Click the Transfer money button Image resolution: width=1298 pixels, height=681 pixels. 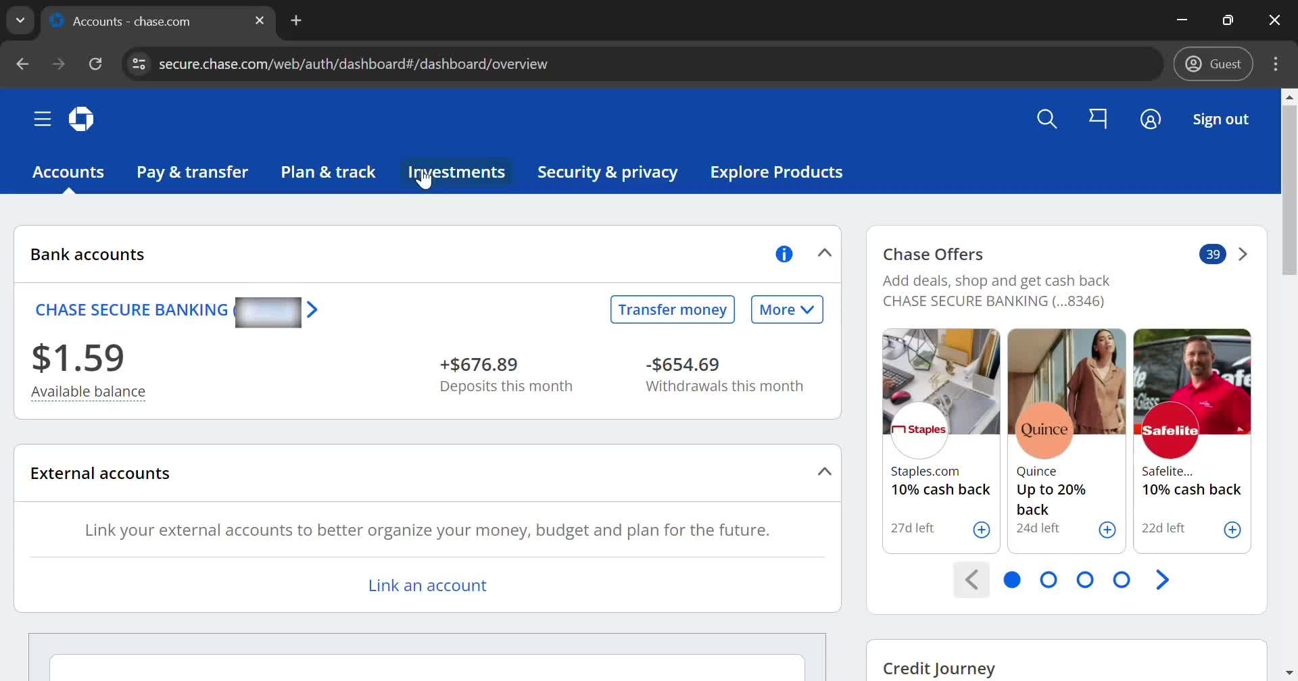click(x=672, y=309)
